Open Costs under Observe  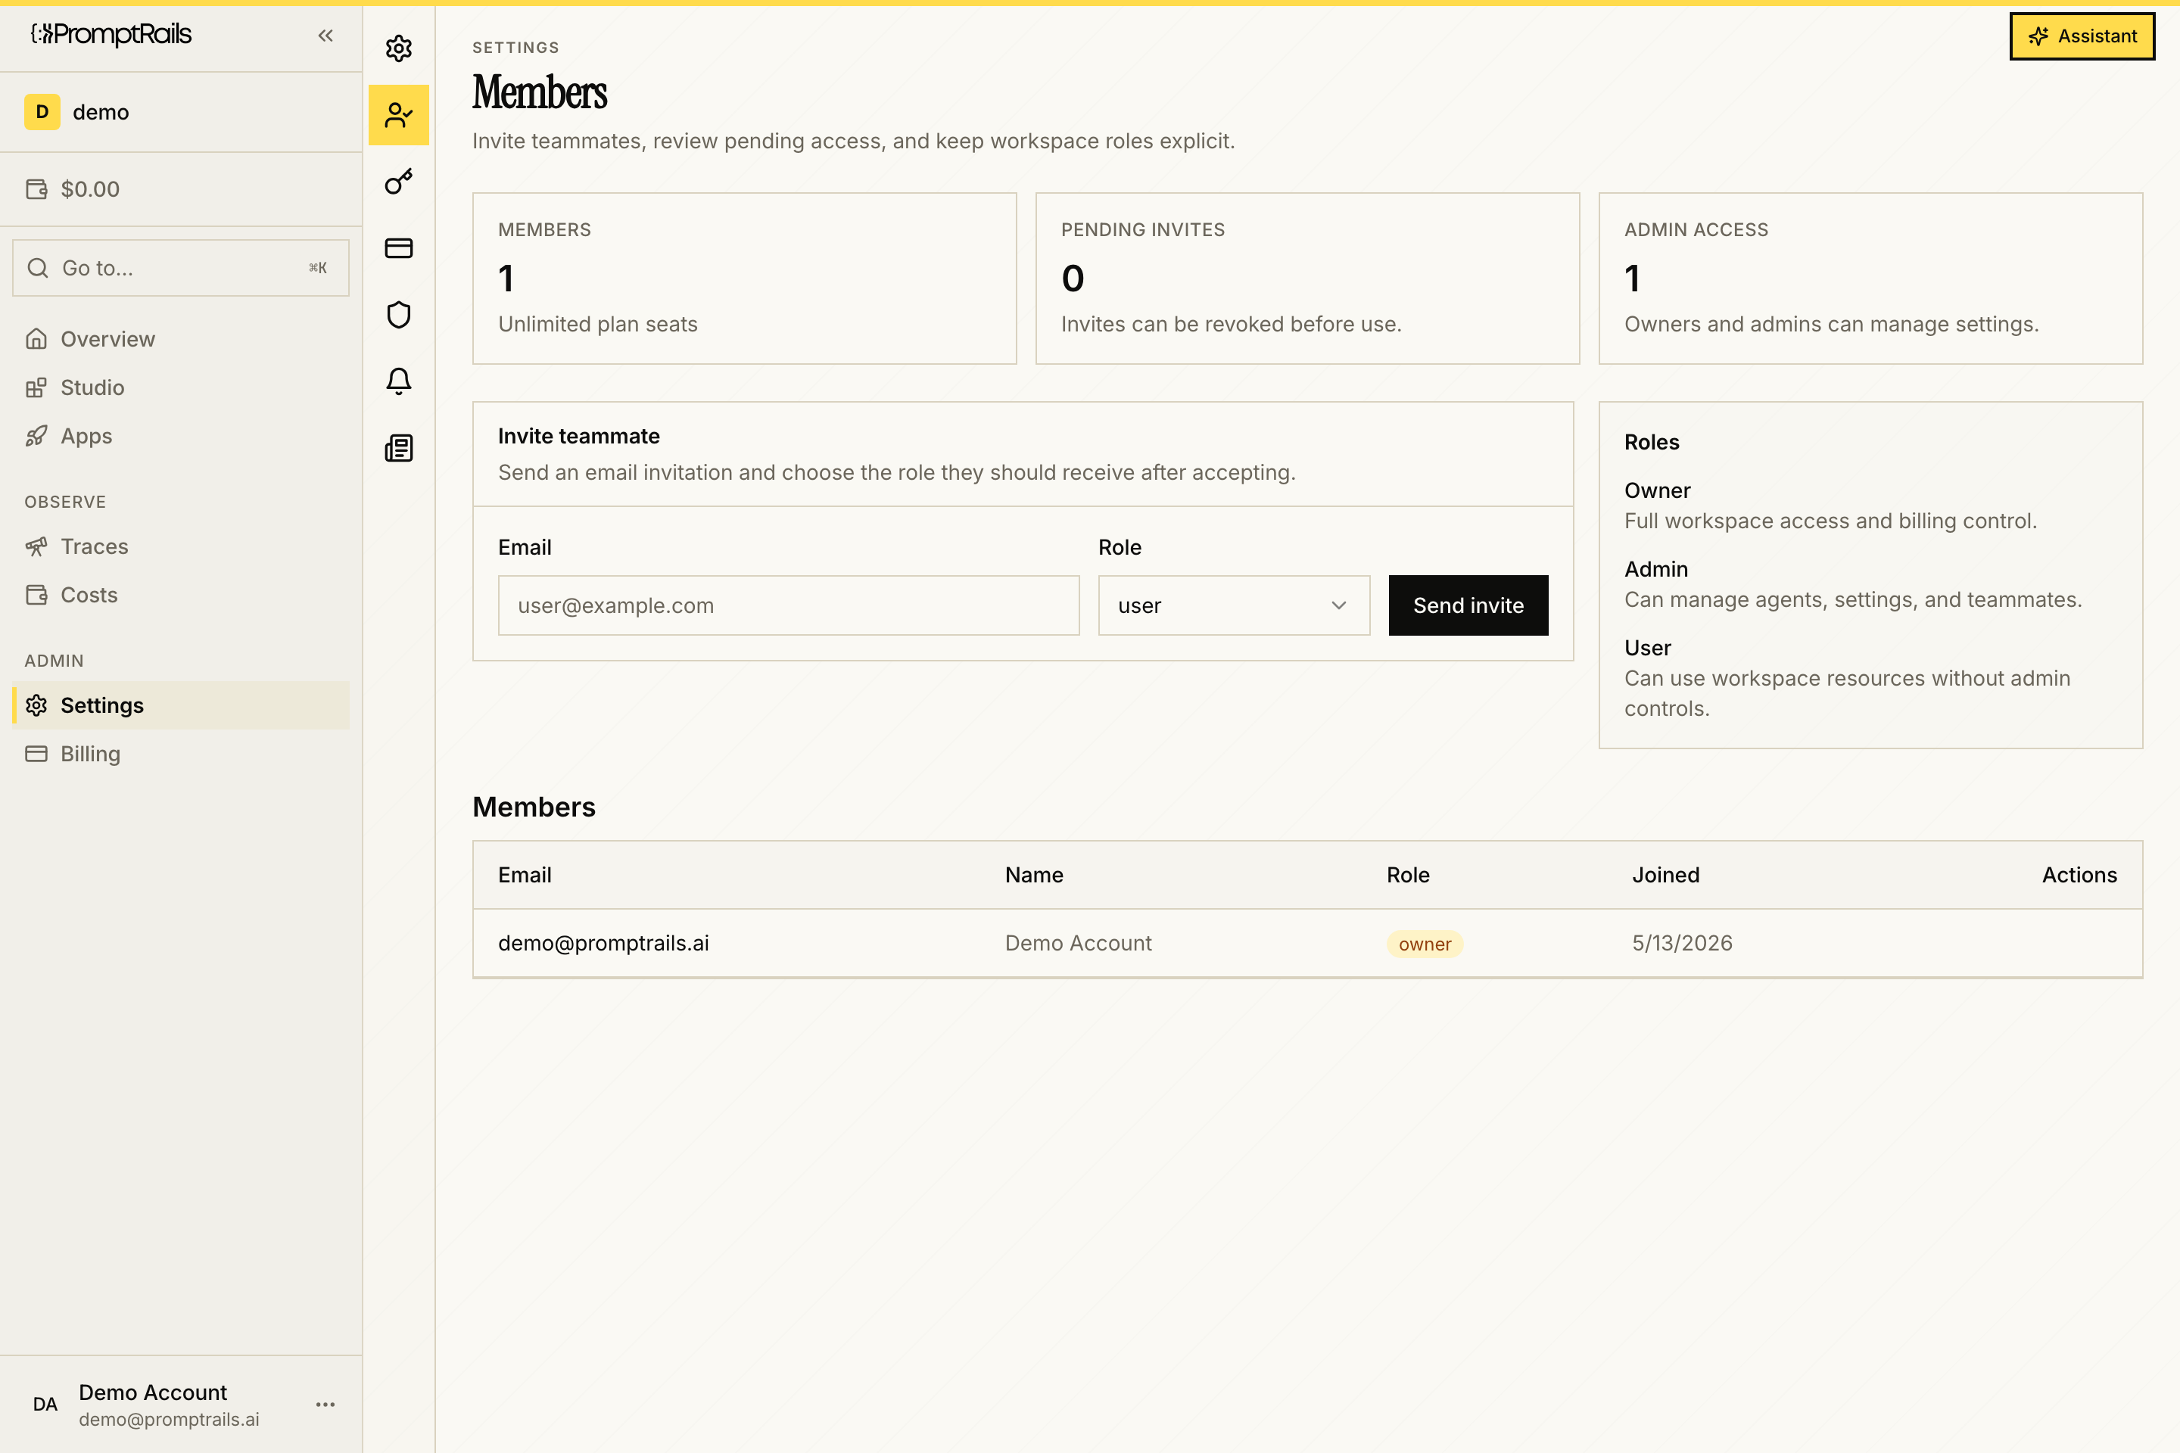[x=181, y=595]
